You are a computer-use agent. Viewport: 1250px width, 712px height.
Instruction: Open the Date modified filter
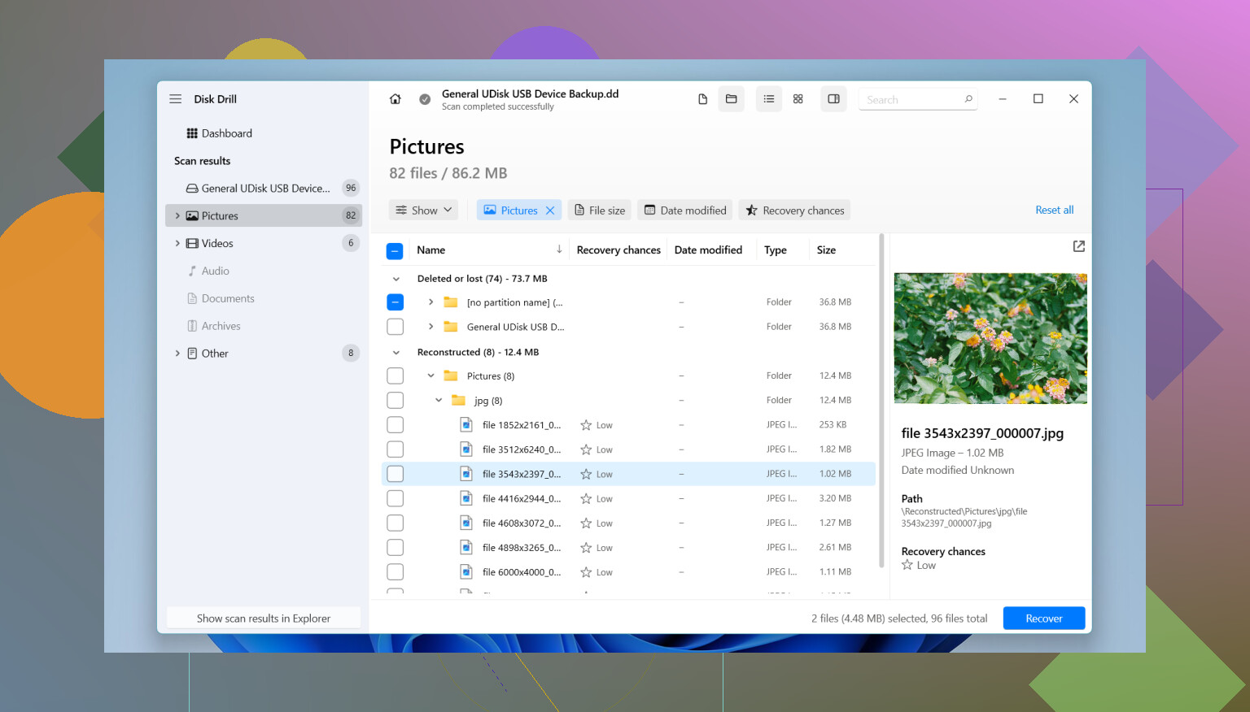click(x=685, y=211)
